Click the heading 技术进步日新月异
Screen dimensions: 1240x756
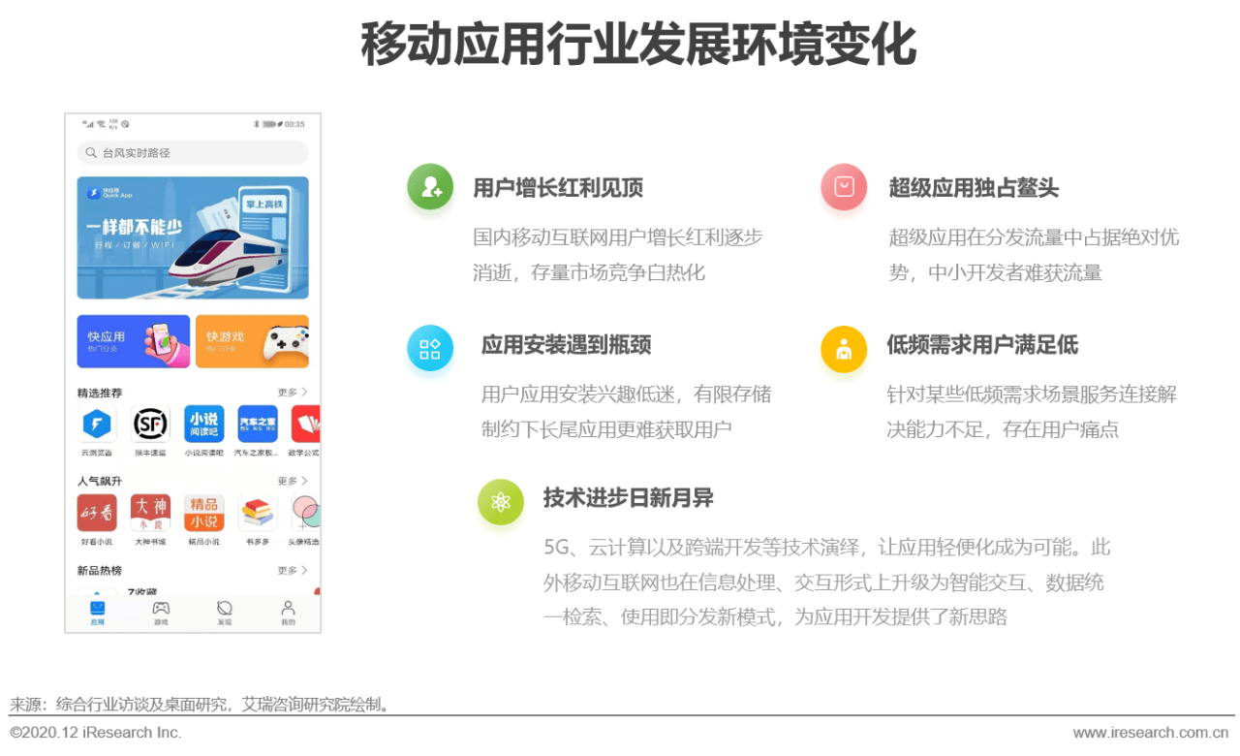[x=628, y=499]
